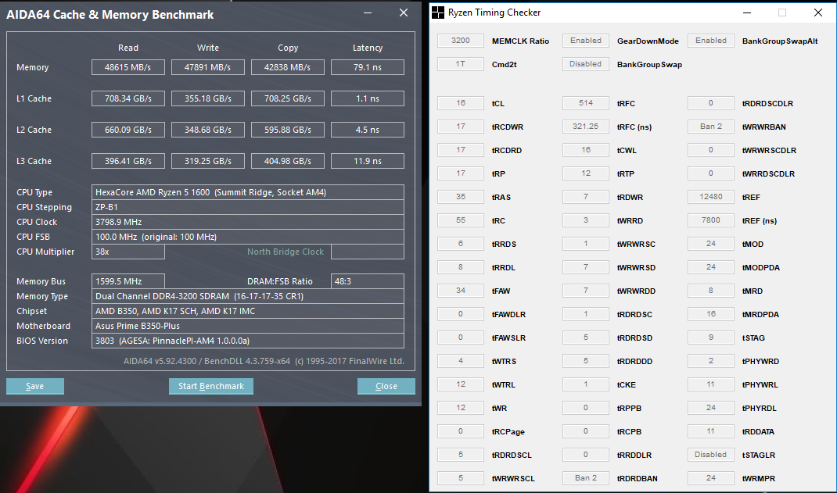Click the tRC value 55

pos(461,220)
